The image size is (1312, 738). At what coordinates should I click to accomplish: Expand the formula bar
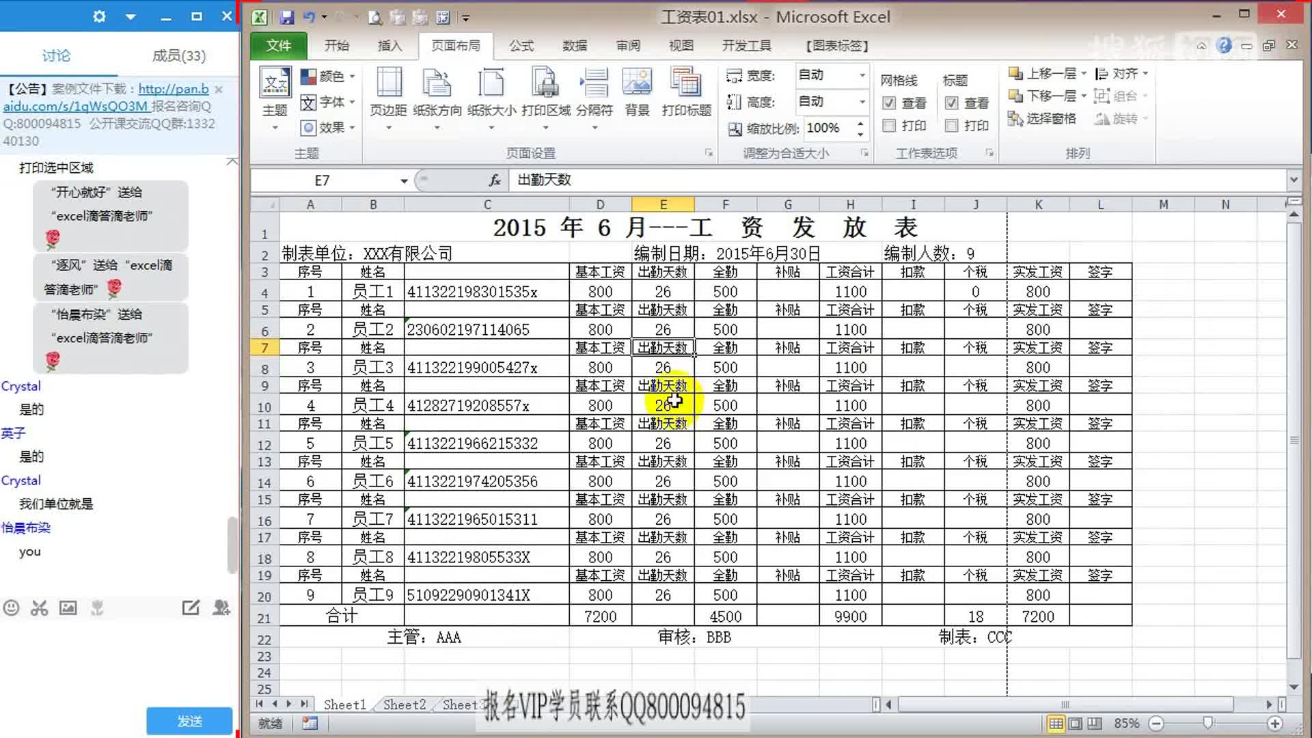1294,180
